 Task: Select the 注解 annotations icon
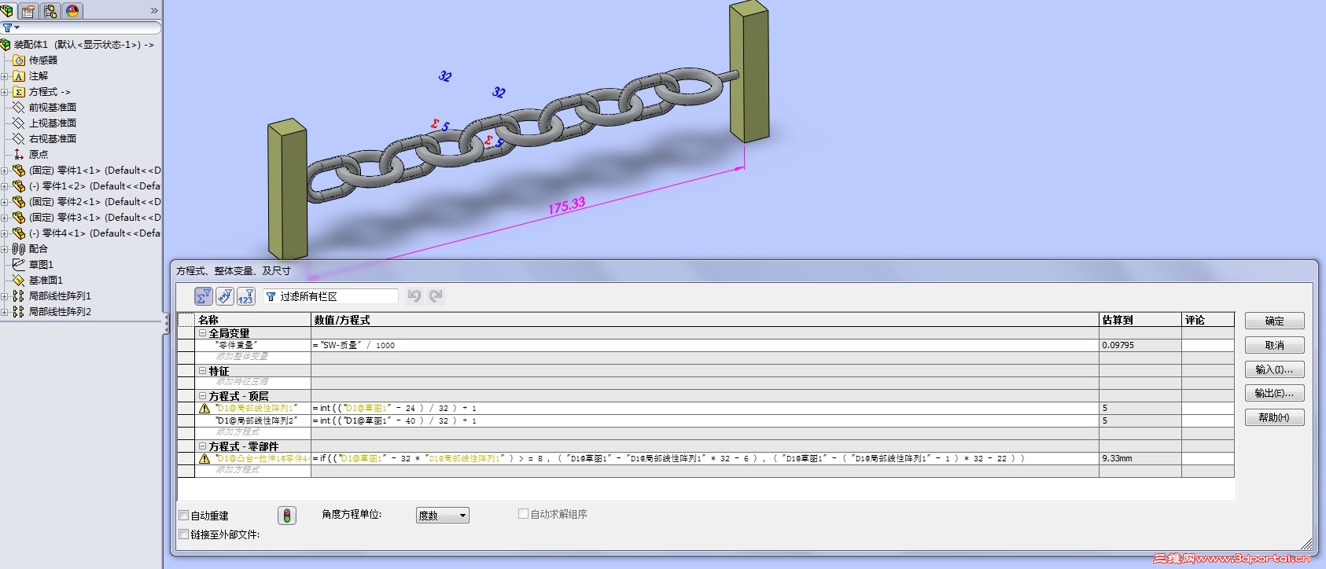(20, 76)
